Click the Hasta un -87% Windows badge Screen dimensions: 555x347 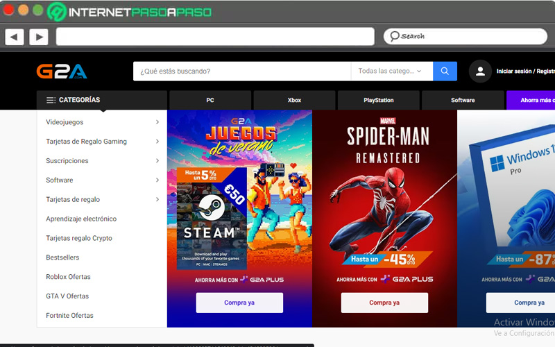(521, 259)
